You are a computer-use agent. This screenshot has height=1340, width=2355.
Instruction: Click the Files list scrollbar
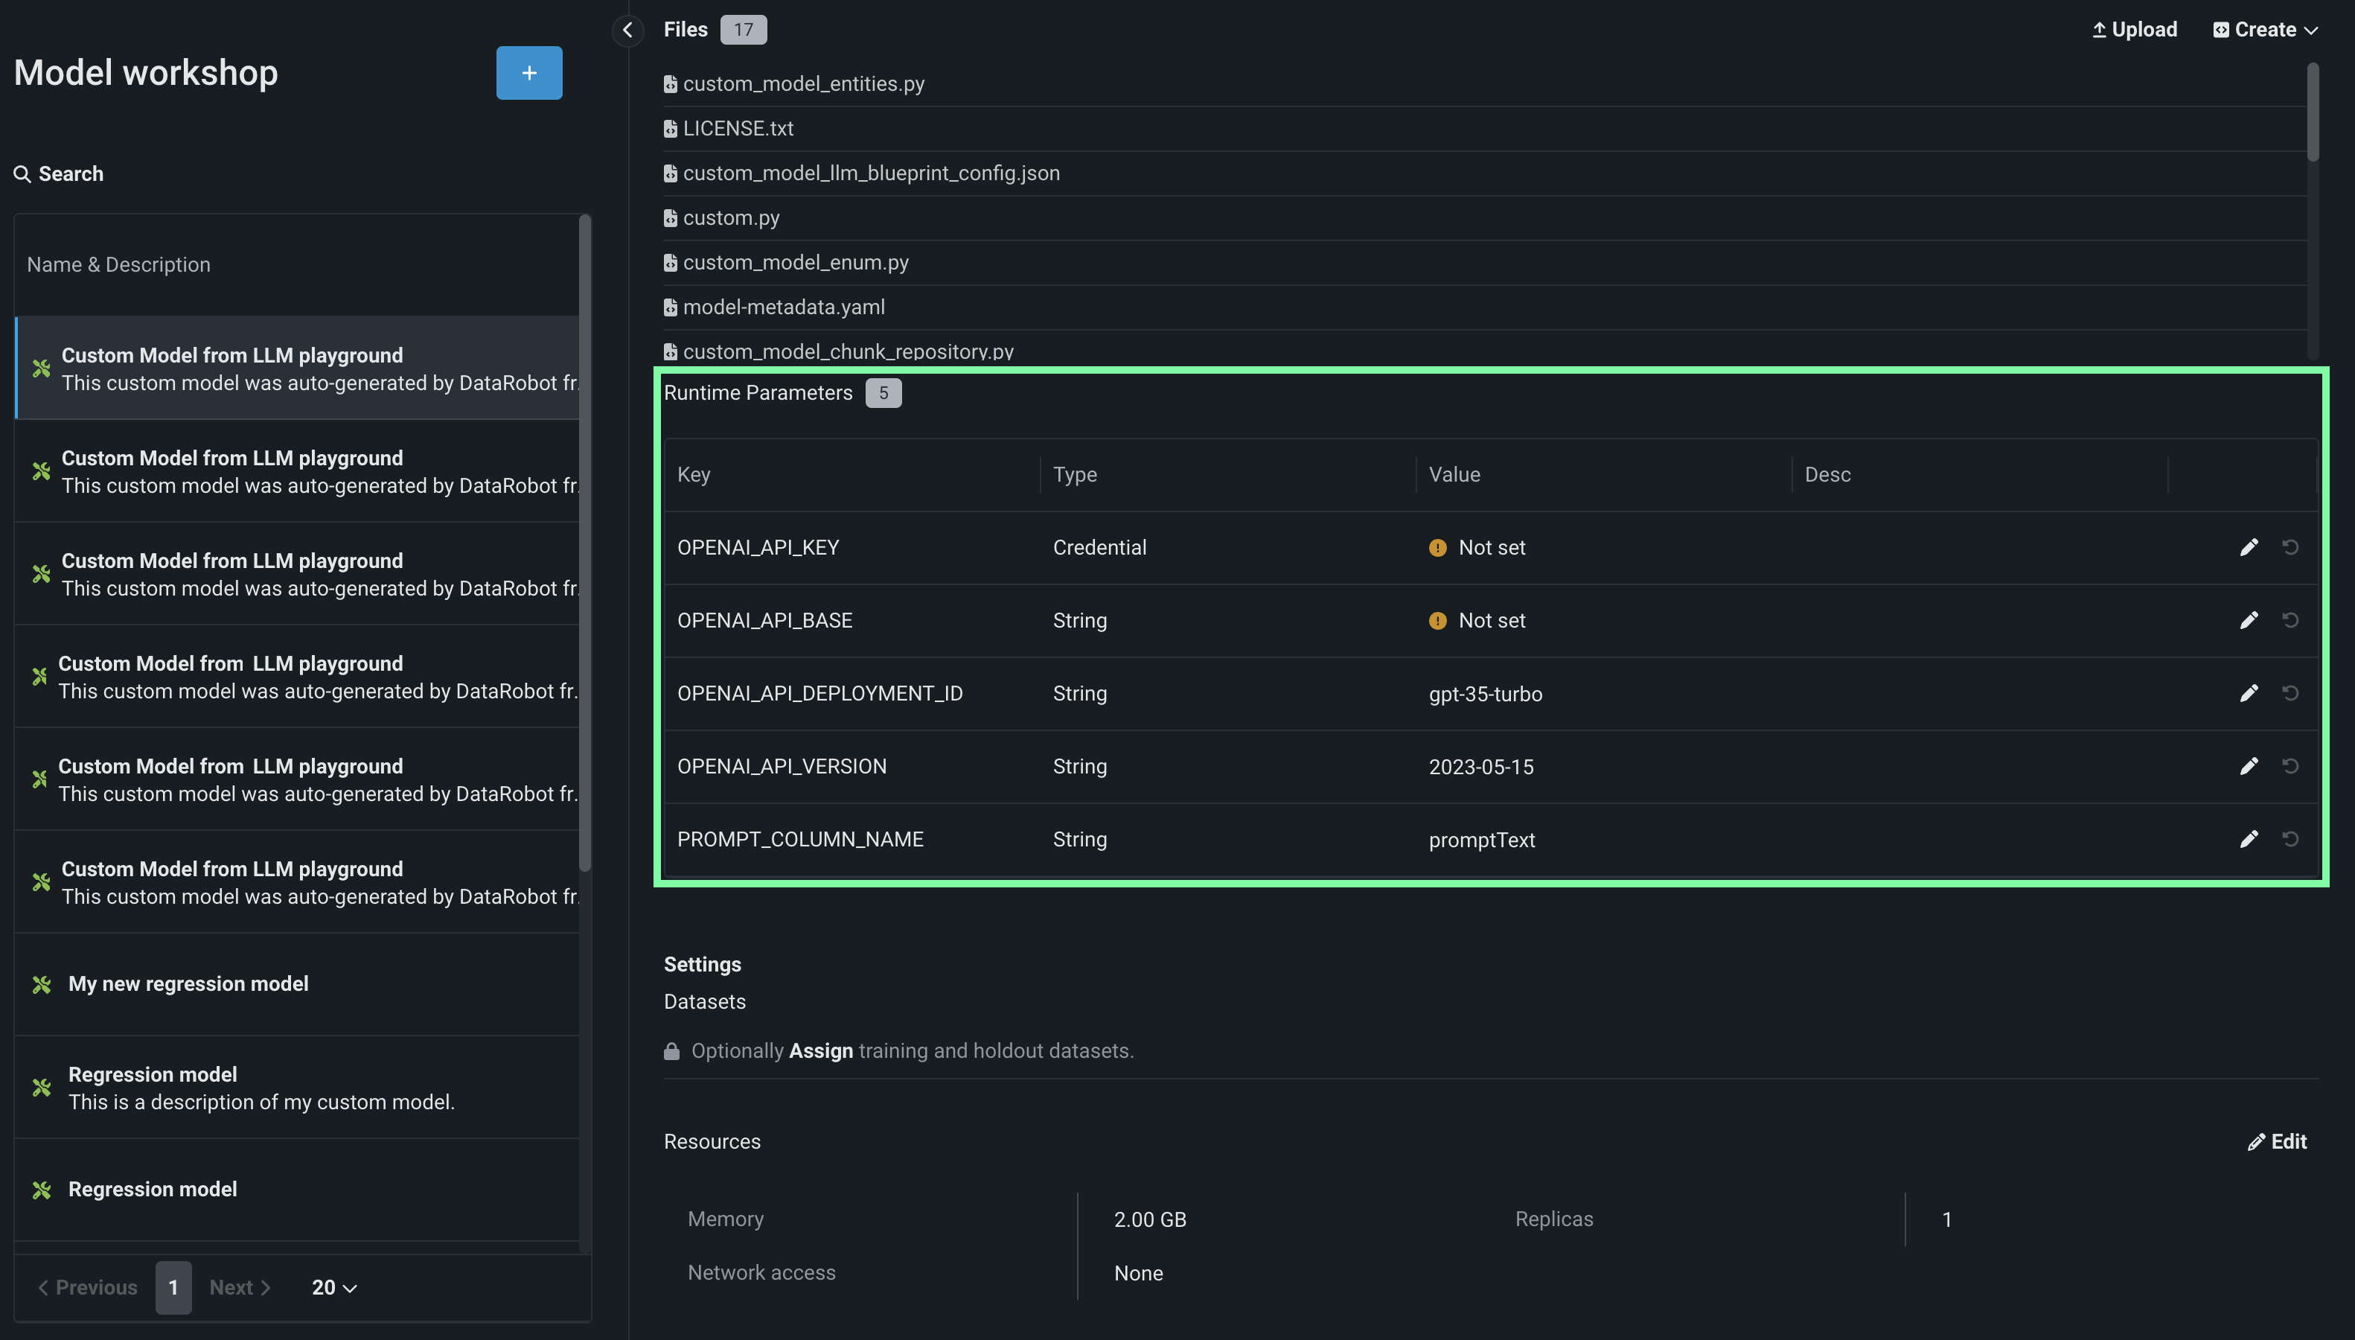pos(2313,112)
